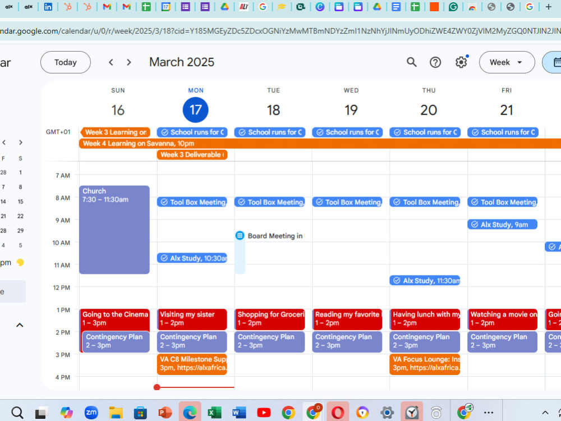Click the Windows taskbar search icon
The width and height of the screenshot is (561, 421).
click(x=17, y=413)
